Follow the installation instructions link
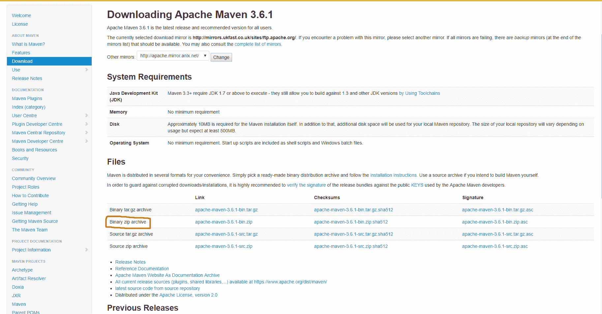 [x=394, y=175]
